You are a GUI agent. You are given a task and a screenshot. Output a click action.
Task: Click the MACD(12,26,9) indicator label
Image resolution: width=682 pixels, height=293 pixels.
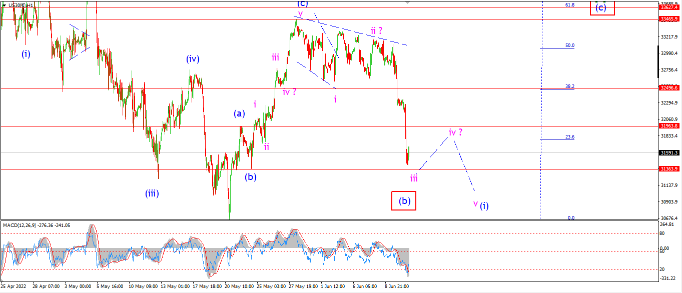pyautogui.click(x=19, y=225)
